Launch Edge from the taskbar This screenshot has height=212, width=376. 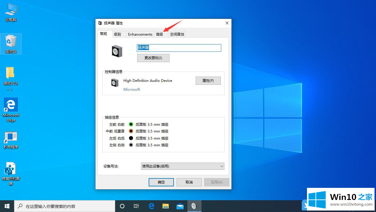(x=151, y=206)
